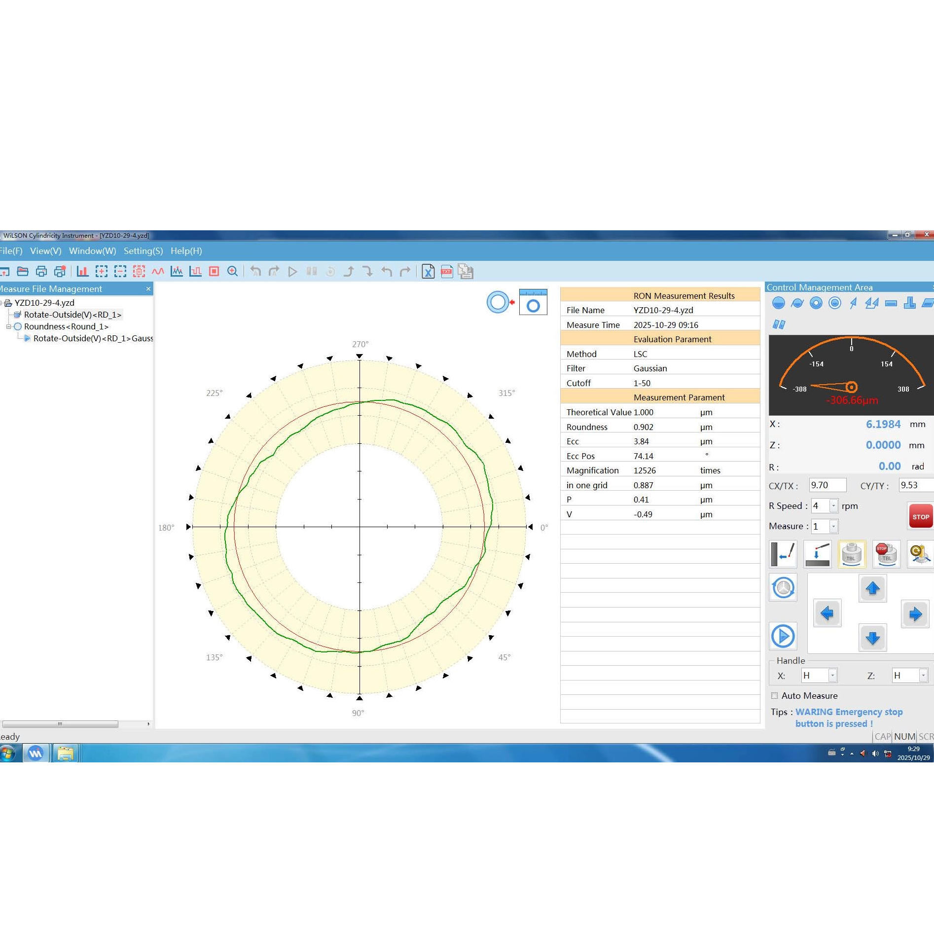Image resolution: width=934 pixels, height=934 pixels.
Task: Click the TXT export icon
Action: point(446,272)
